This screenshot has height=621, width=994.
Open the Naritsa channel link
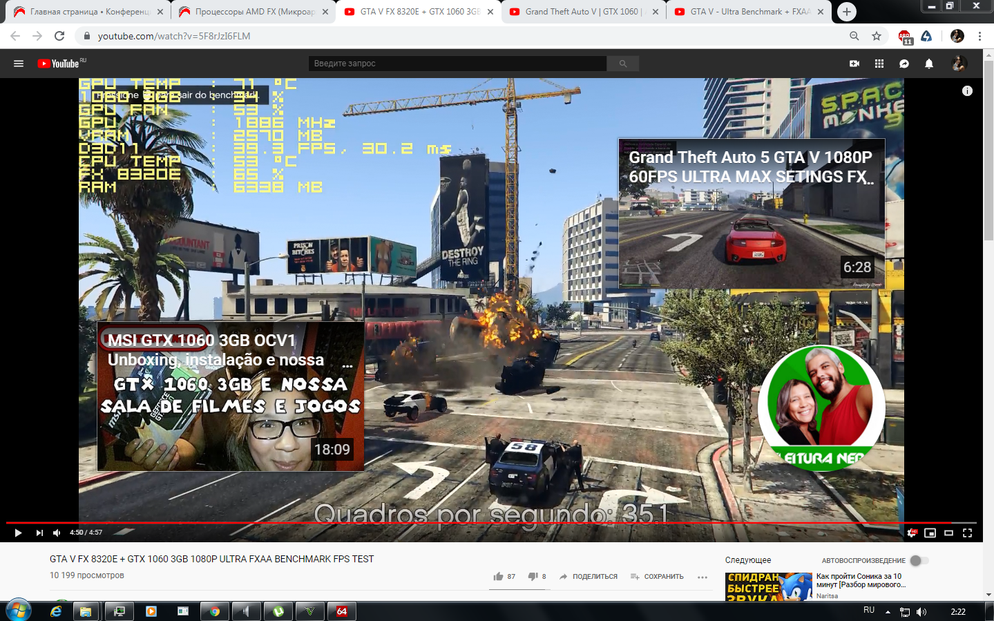point(827,595)
